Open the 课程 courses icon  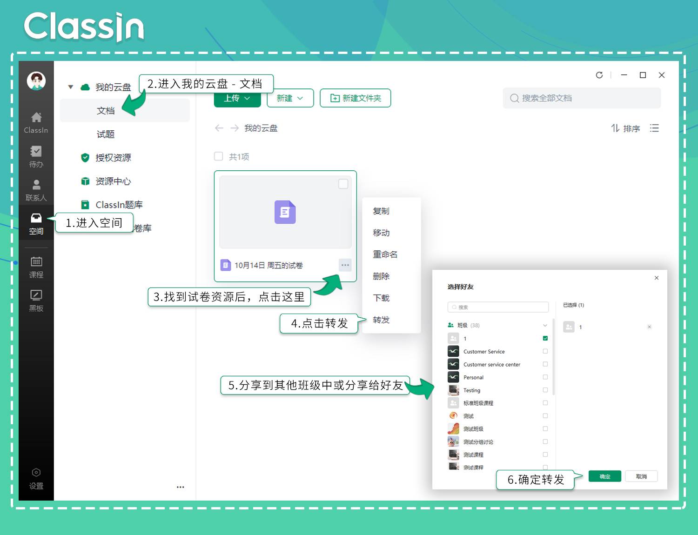pyautogui.click(x=36, y=261)
